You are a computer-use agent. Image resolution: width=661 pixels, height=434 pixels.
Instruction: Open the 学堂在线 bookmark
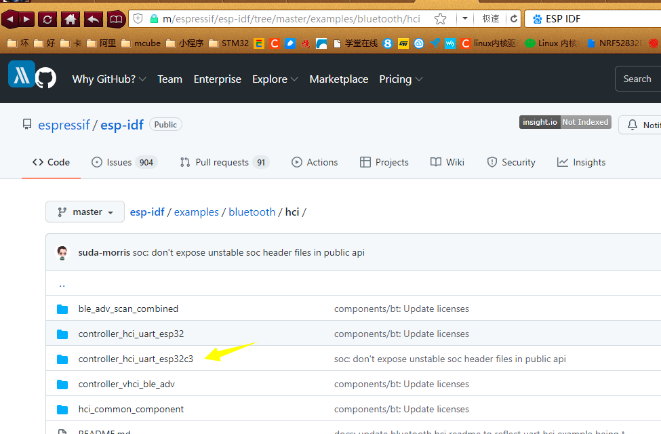355,43
